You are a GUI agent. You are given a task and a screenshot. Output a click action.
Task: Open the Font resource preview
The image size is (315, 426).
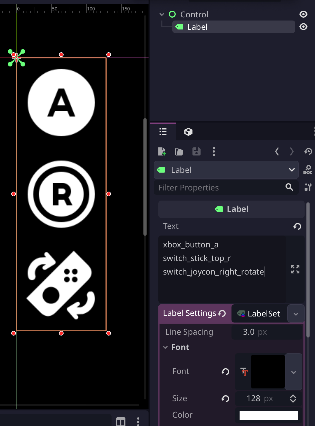point(268,371)
